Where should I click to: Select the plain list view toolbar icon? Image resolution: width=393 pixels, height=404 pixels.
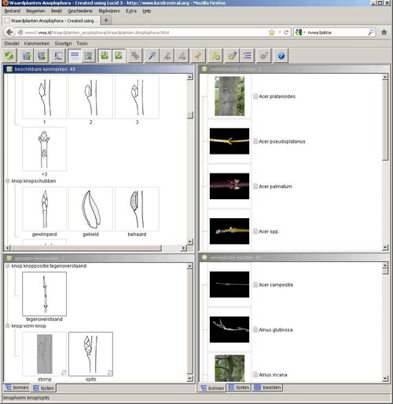[75, 56]
